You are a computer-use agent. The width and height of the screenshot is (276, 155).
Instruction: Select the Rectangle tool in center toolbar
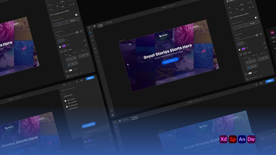click(x=92, y=36)
